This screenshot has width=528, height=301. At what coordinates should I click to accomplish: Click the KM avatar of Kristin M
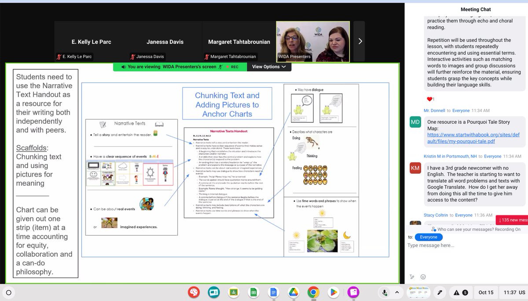pyautogui.click(x=415, y=168)
